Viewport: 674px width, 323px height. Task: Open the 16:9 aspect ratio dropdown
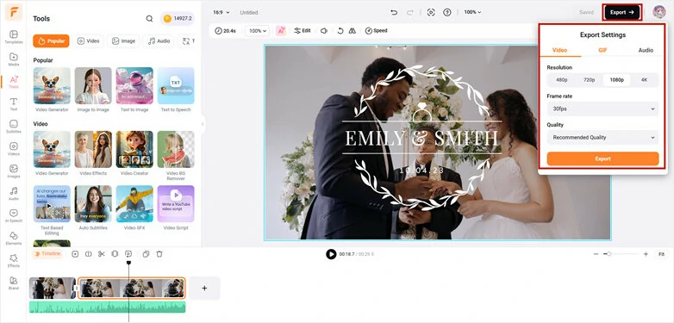pyautogui.click(x=222, y=12)
